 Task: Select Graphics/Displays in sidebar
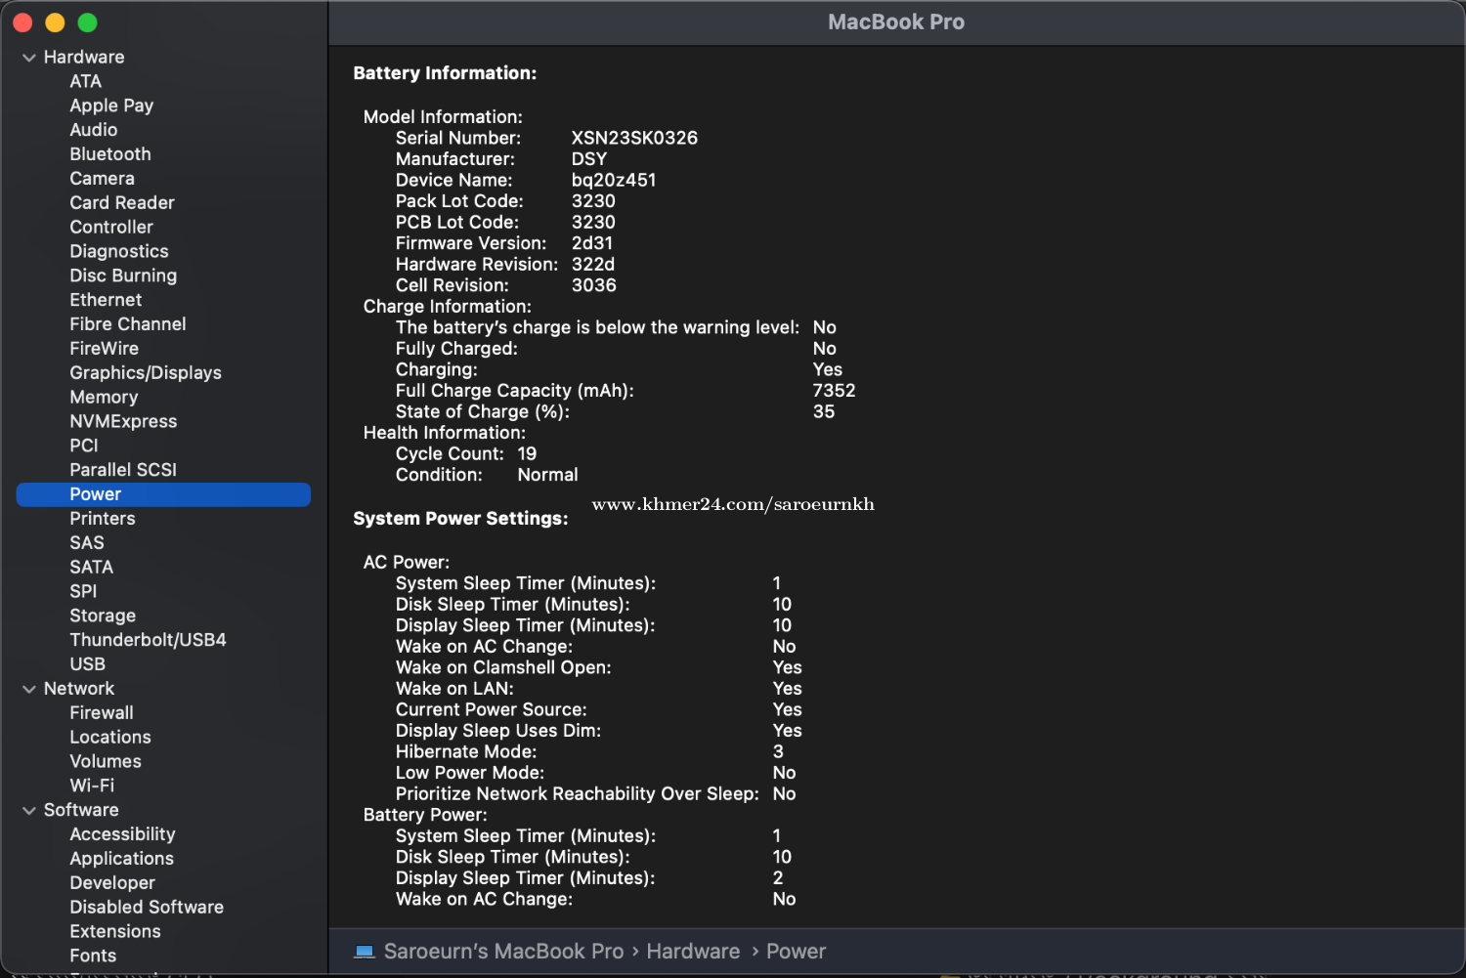[x=146, y=373]
